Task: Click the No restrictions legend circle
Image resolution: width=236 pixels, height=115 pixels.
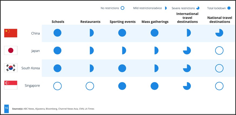Action: pos(122,8)
